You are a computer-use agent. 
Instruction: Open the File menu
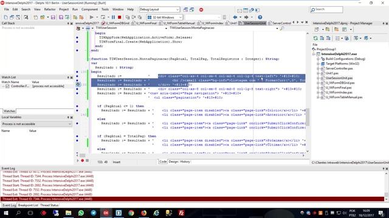(x=7, y=10)
